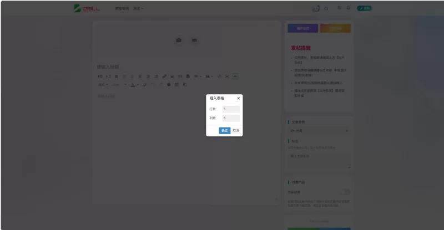Apply the H2 heading format

tap(100, 76)
